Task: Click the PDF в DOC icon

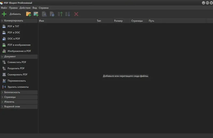Action: [4, 33]
